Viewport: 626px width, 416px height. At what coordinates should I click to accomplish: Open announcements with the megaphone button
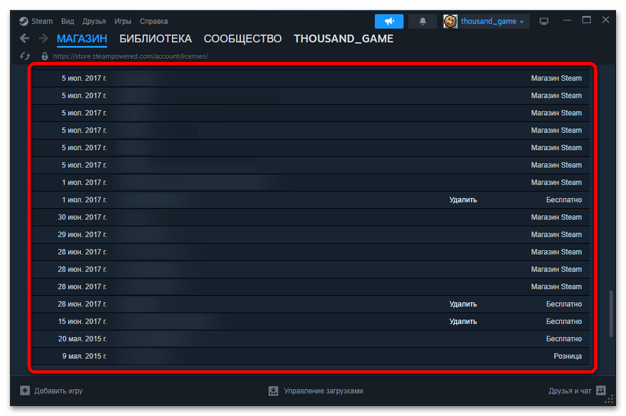(389, 21)
